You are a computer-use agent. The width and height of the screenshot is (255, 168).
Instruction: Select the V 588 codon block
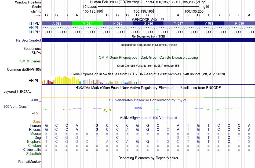click(209, 24)
